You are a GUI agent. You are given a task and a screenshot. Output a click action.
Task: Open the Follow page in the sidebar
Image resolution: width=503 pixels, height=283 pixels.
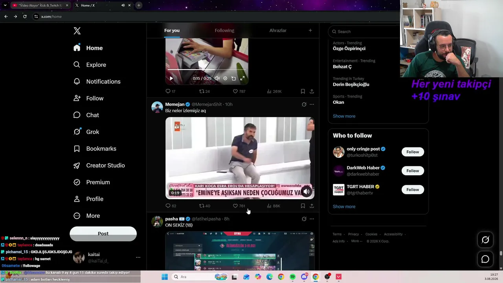point(88,98)
